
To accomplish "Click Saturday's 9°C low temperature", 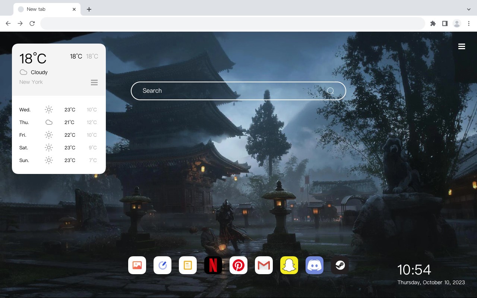I will (x=93, y=148).
